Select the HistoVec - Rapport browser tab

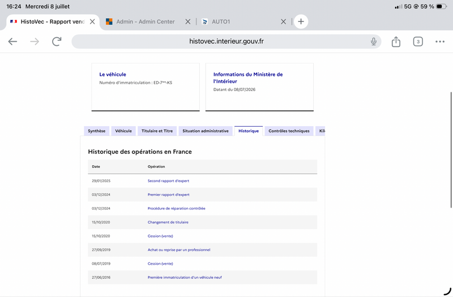pyautogui.click(x=53, y=21)
